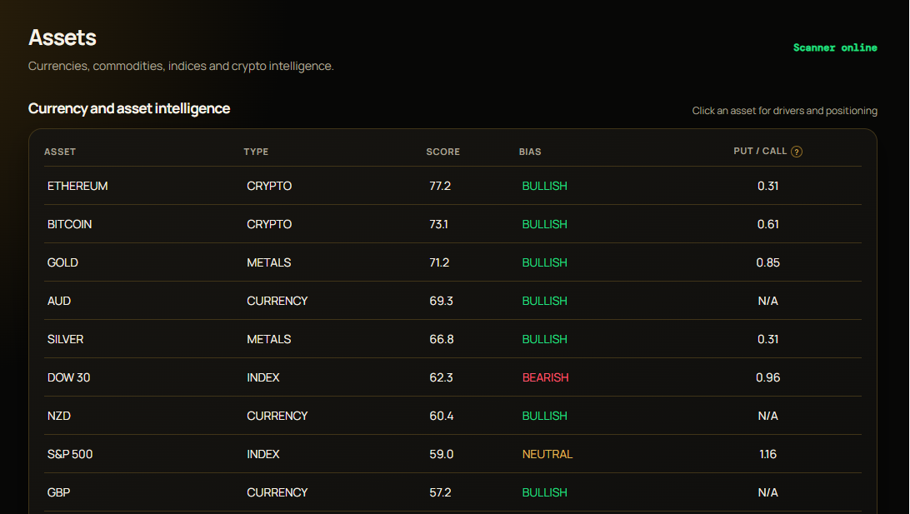The height and width of the screenshot is (514, 910).
Task: Open SILVER asset details
Action: [x=452, y=339]
